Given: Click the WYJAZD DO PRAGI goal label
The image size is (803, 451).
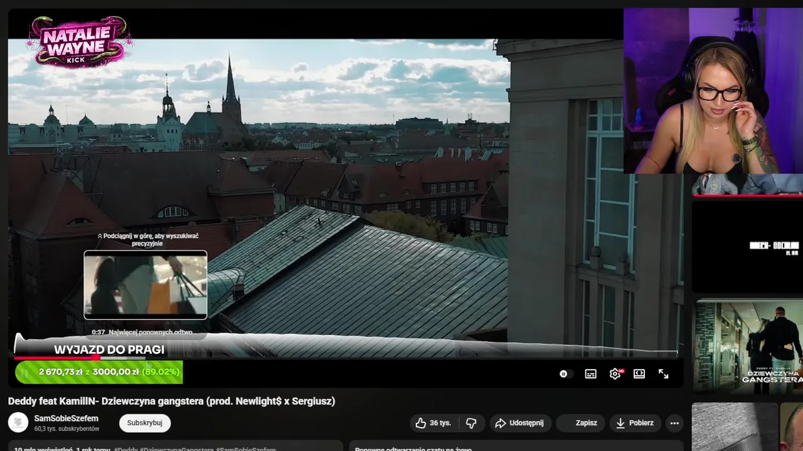Looking at the screenshot, I should point(109,350).
